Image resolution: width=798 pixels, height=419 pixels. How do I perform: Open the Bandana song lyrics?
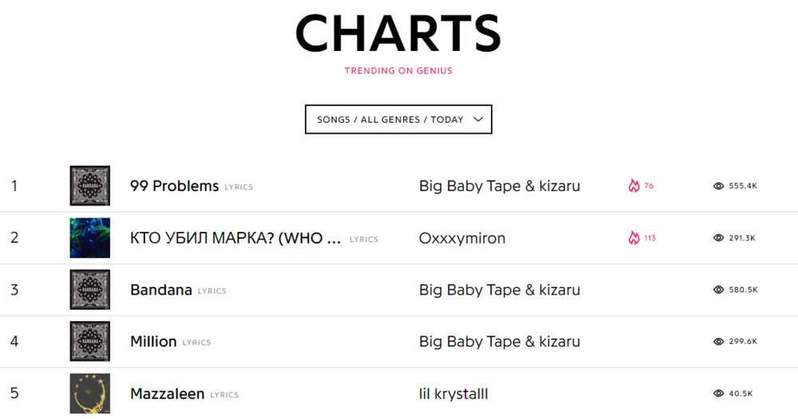point(161,290)
